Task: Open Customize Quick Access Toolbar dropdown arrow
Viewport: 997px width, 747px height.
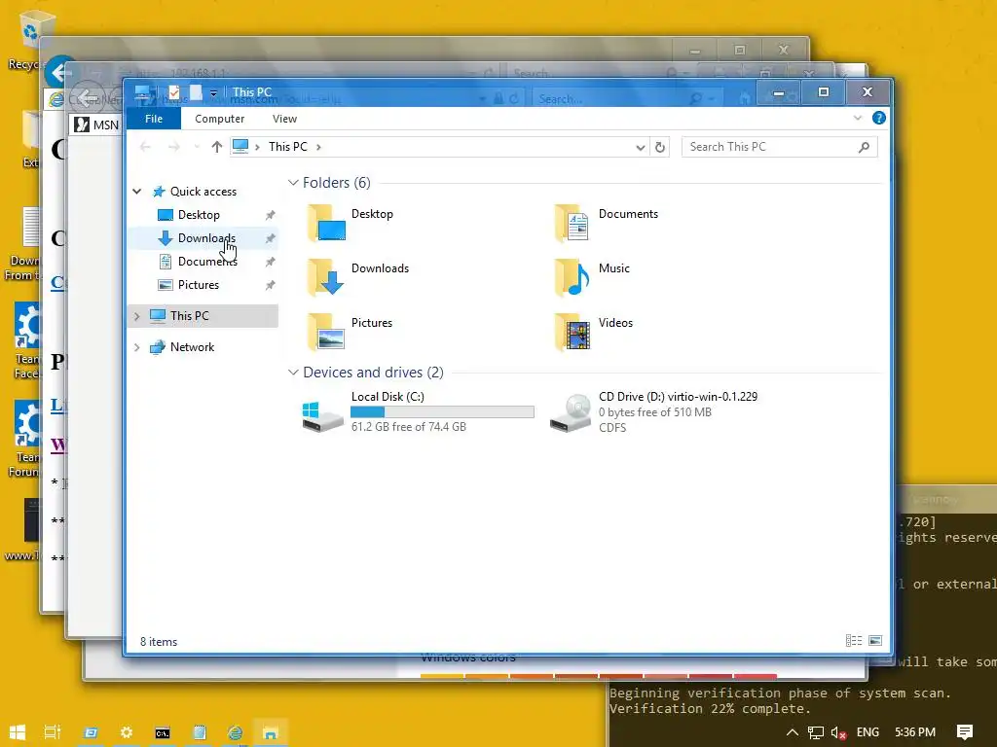Action: [213, 93]
